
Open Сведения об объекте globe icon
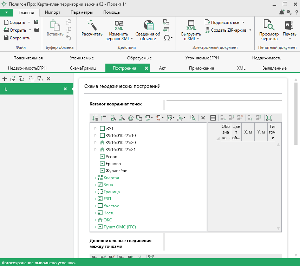[x=149, y=25]
